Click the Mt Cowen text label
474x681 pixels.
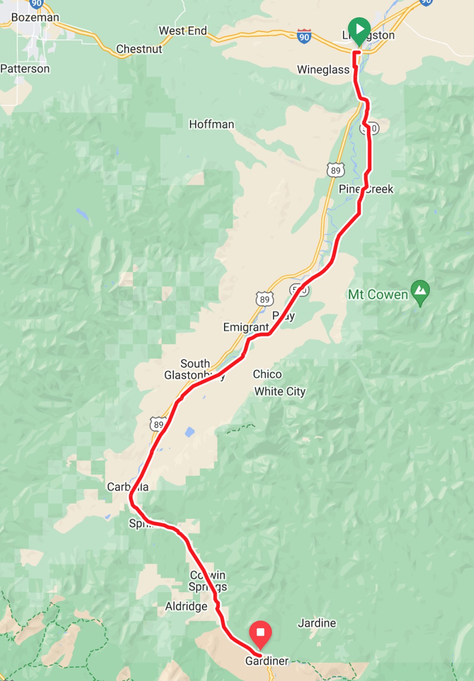pyautogui.click(x=378, y=294)
